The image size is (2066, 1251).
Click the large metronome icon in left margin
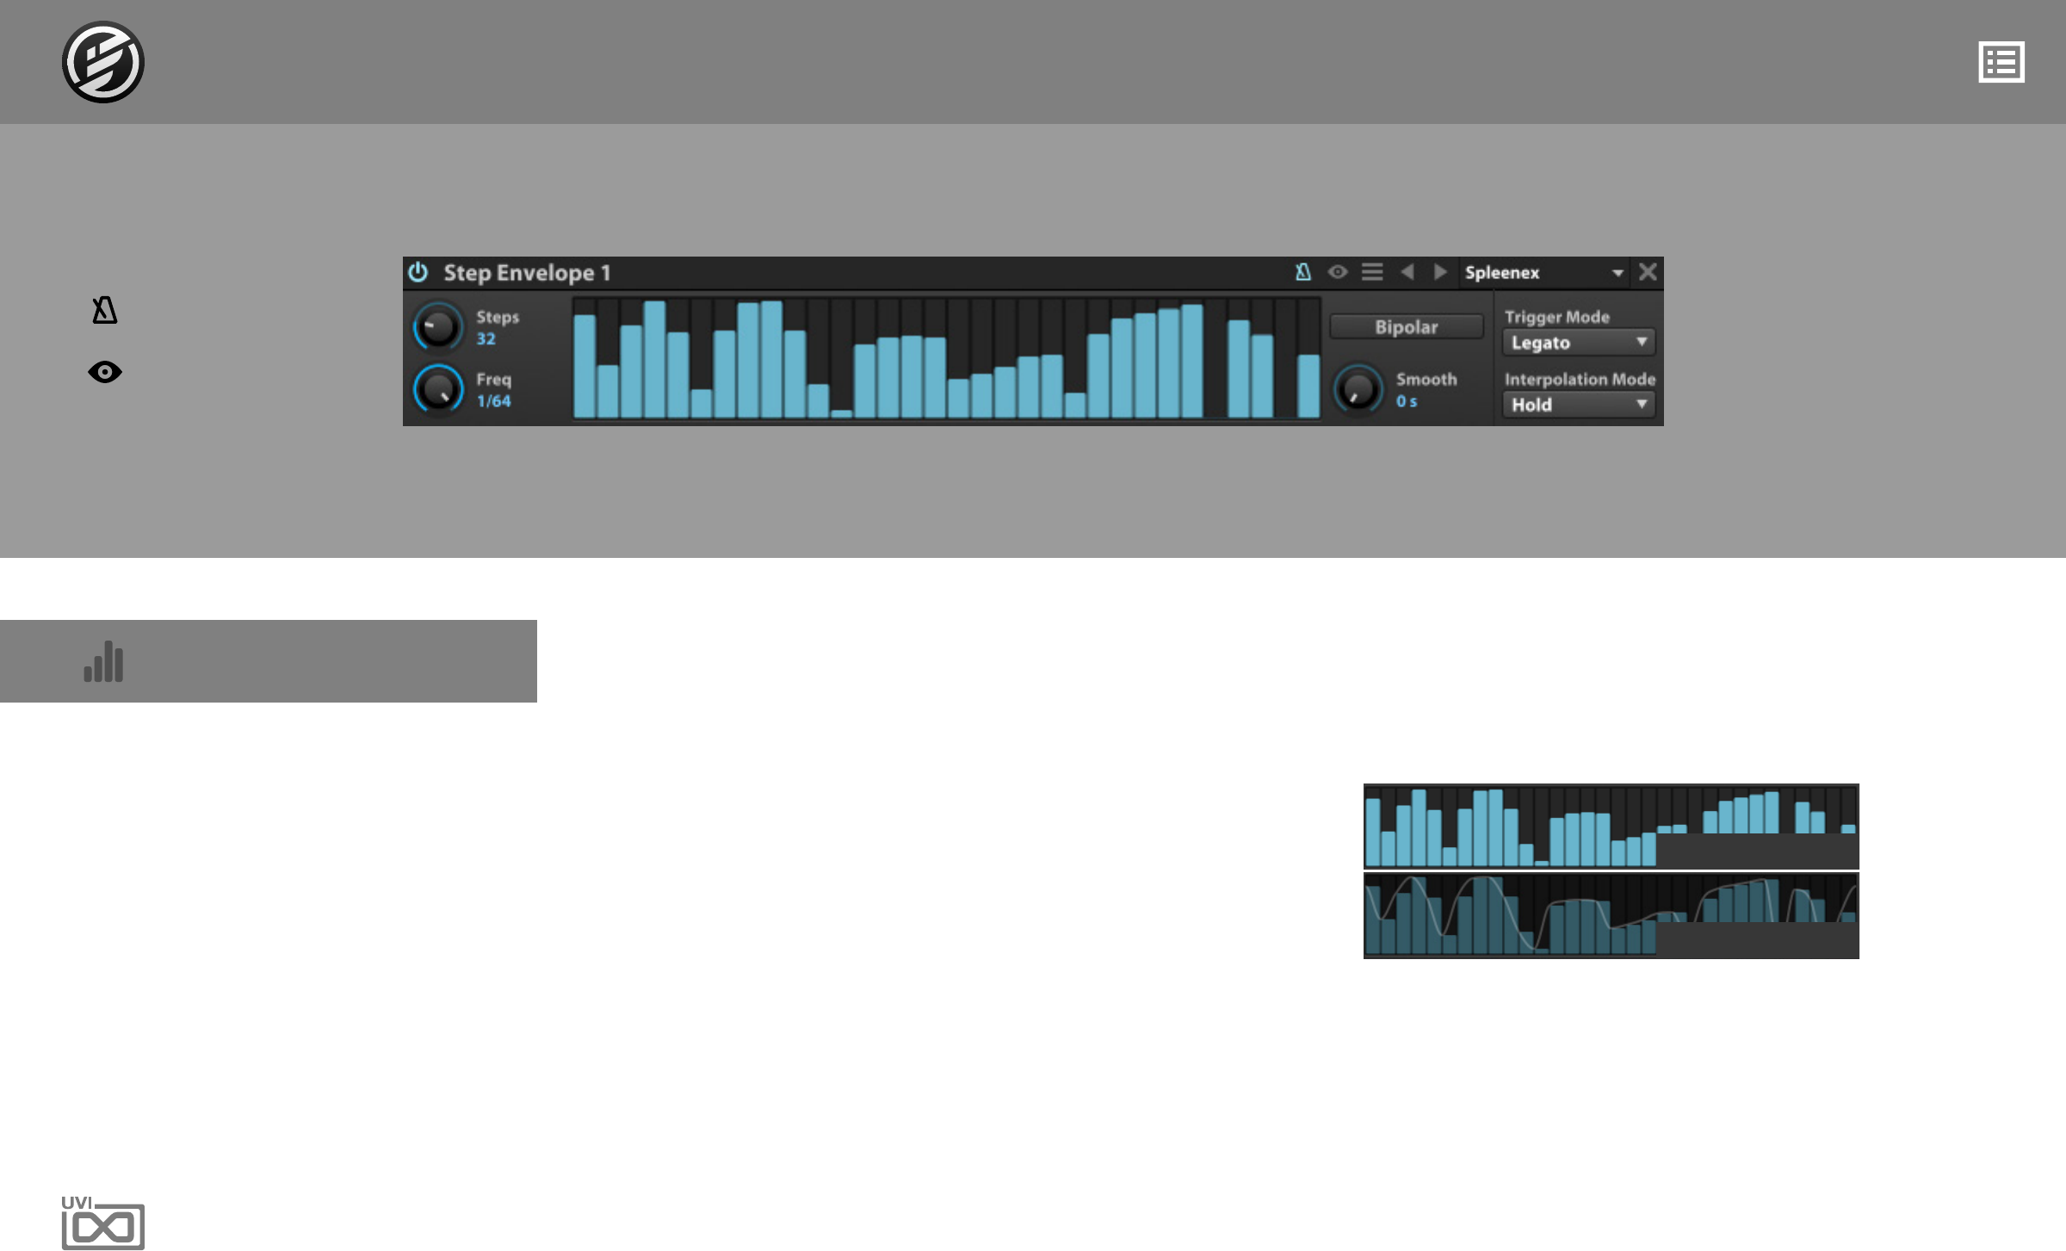tap(104, 310)
